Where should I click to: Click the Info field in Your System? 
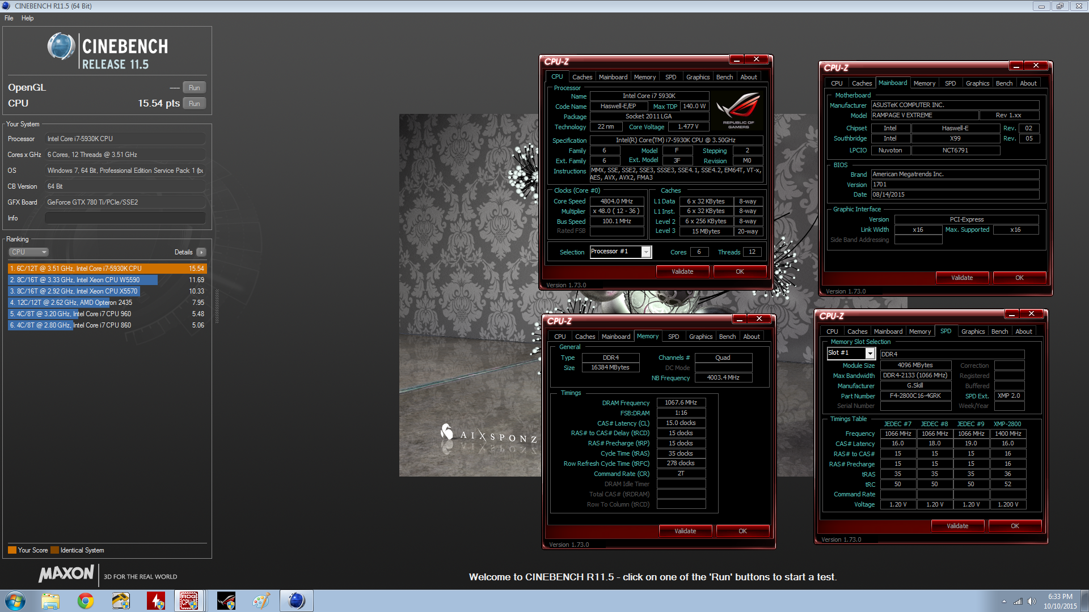pos(125,218)
